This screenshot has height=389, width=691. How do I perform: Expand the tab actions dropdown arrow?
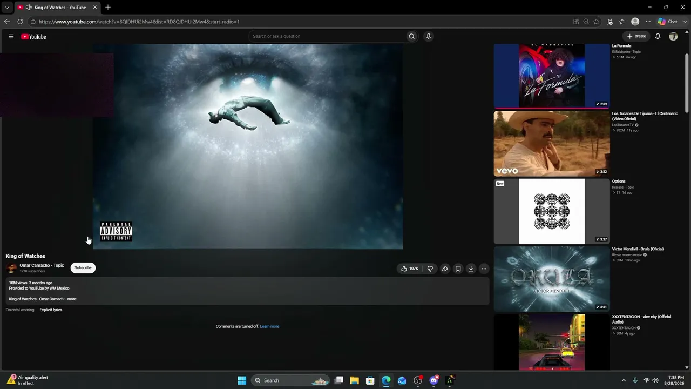click(6, 8)
